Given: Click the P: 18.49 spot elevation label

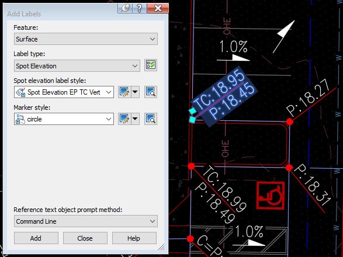Looking at the screenshot, I should coord(214,203).
